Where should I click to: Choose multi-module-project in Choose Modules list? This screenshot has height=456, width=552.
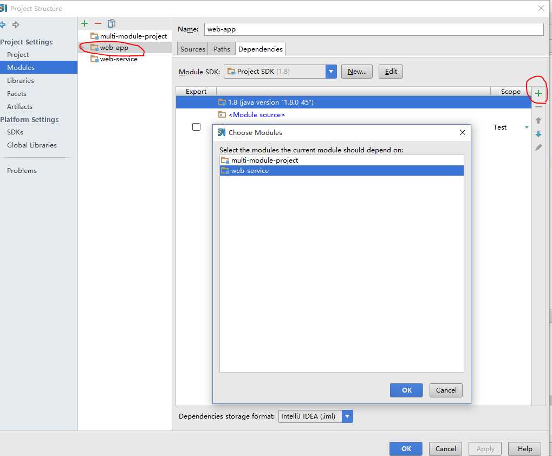coord(341,160)
